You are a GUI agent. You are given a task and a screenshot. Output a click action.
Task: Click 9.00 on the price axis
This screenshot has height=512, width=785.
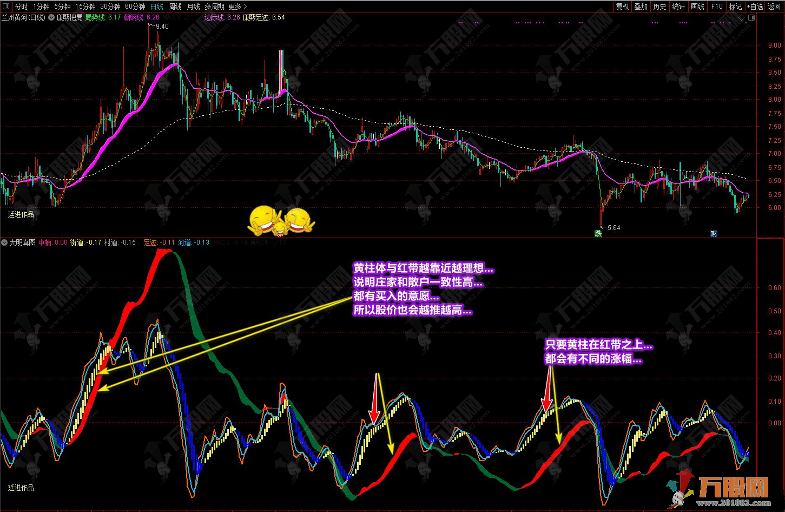(774, 45)
